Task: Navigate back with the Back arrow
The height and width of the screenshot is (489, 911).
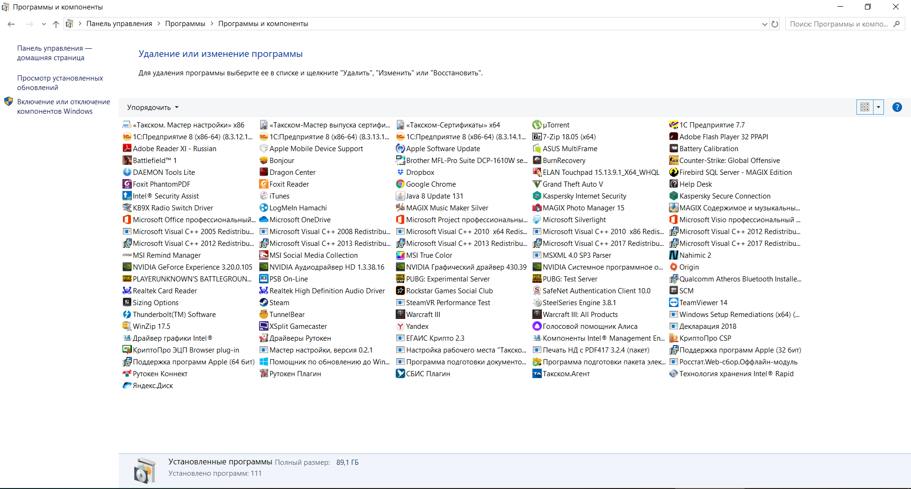Action: click(x=11, y=24)
